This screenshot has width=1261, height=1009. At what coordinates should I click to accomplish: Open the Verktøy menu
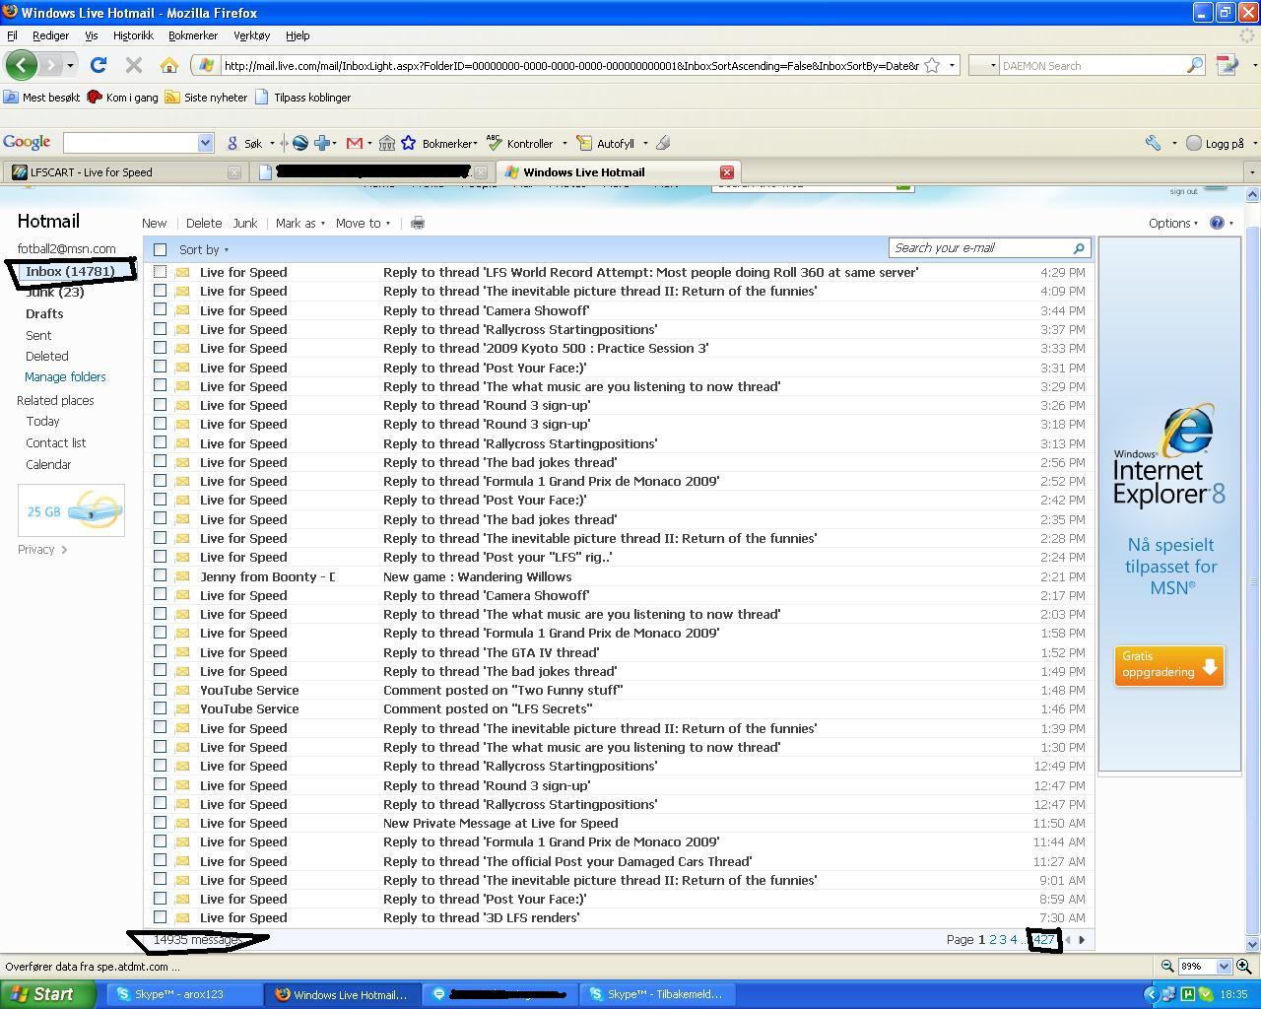pos(251,35)
